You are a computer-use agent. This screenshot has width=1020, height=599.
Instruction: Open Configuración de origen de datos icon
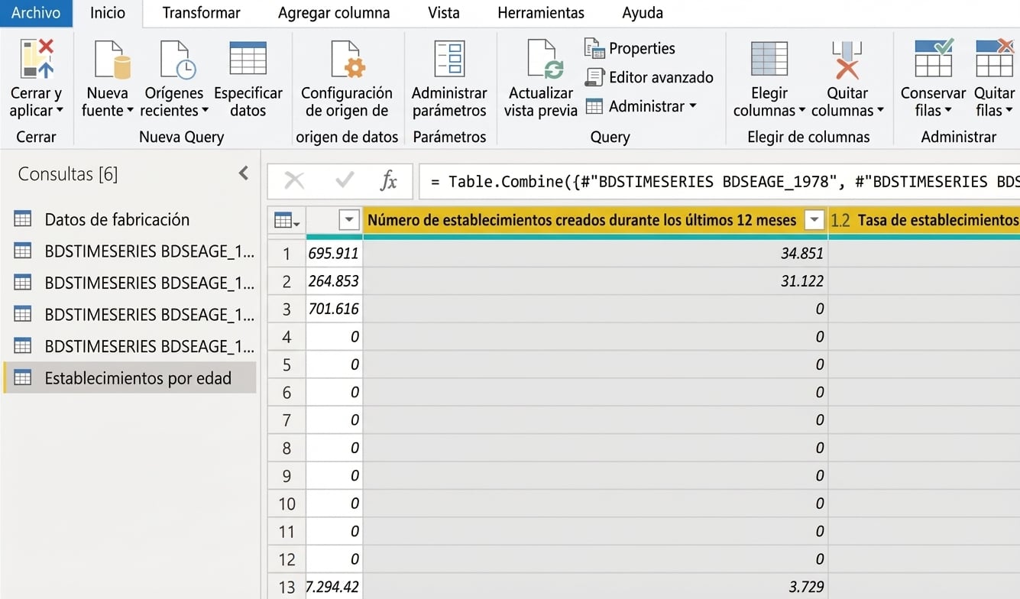pyautogui.click(x=348, y=60)
